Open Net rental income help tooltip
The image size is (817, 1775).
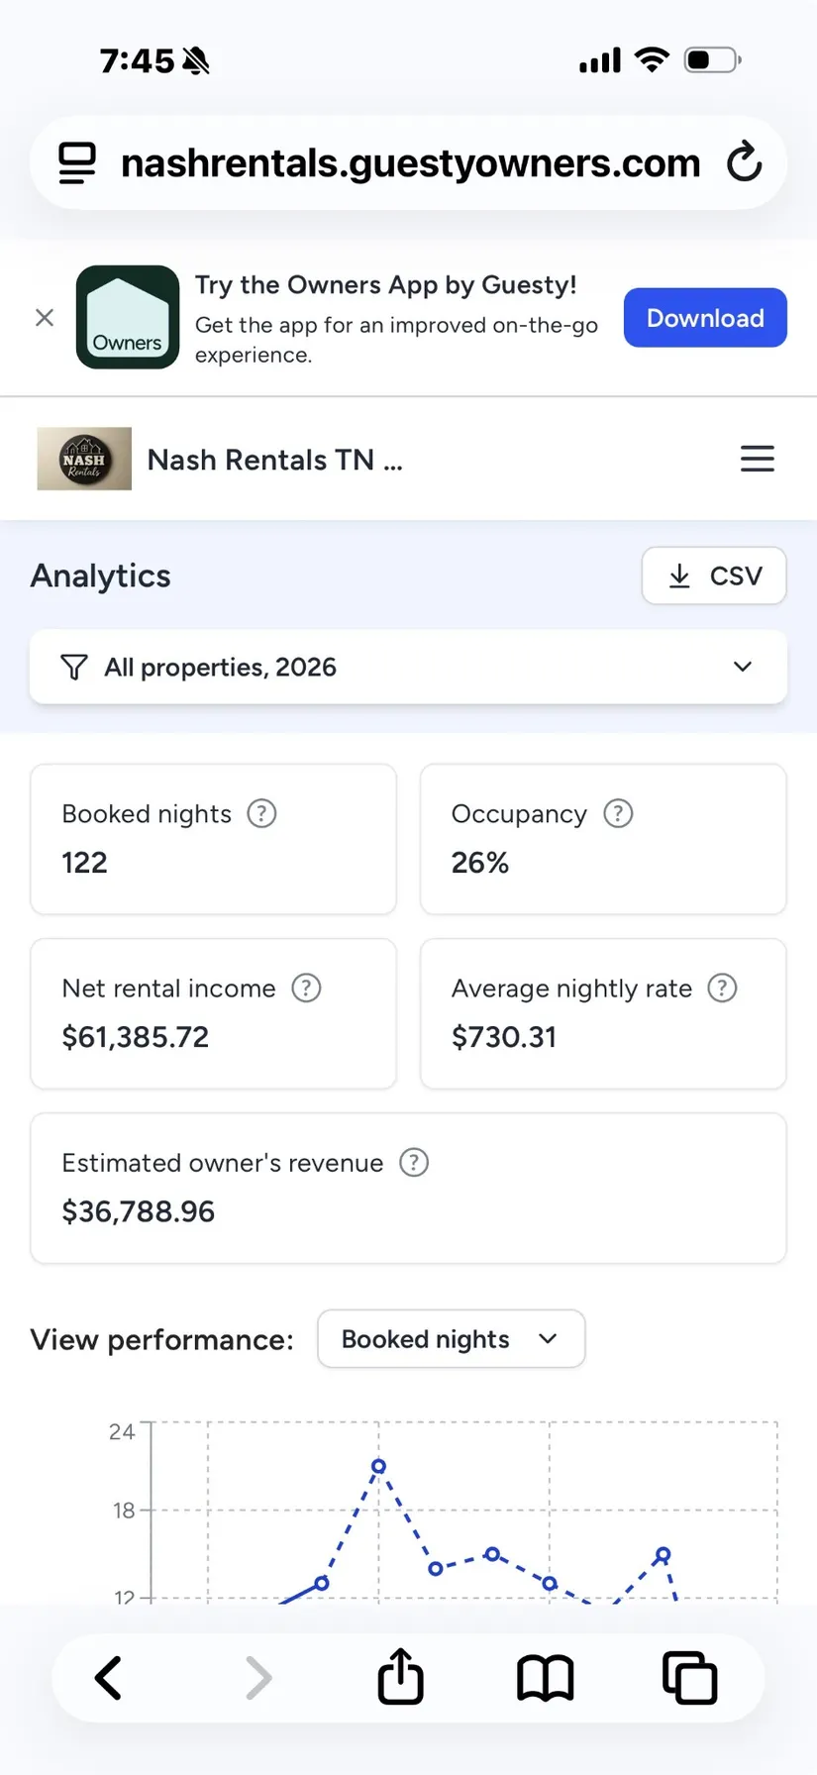coord(306,988)
